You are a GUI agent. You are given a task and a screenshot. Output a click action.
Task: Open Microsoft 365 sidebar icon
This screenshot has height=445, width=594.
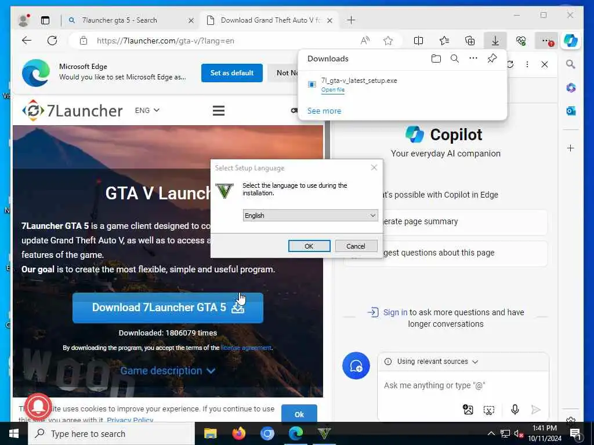click(571, 88)
